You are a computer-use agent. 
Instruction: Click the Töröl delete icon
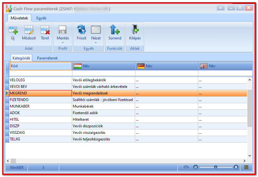point(45,30)
